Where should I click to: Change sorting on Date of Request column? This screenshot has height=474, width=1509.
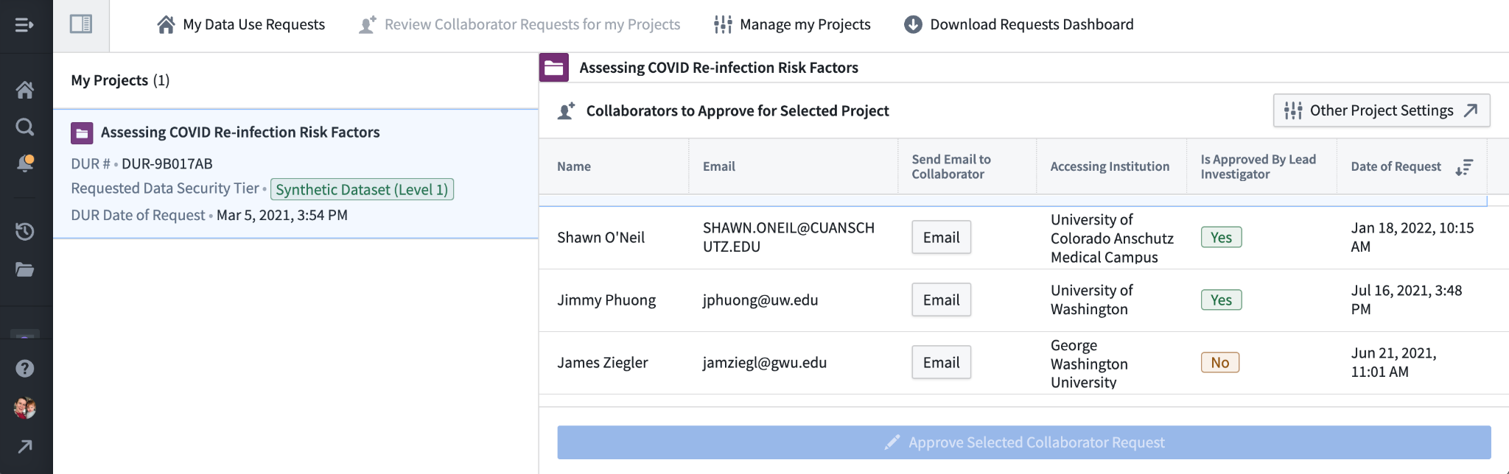tap(1464, 166)
